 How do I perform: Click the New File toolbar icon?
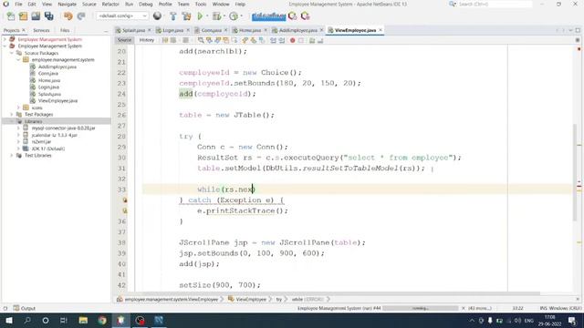pos(11,16)
